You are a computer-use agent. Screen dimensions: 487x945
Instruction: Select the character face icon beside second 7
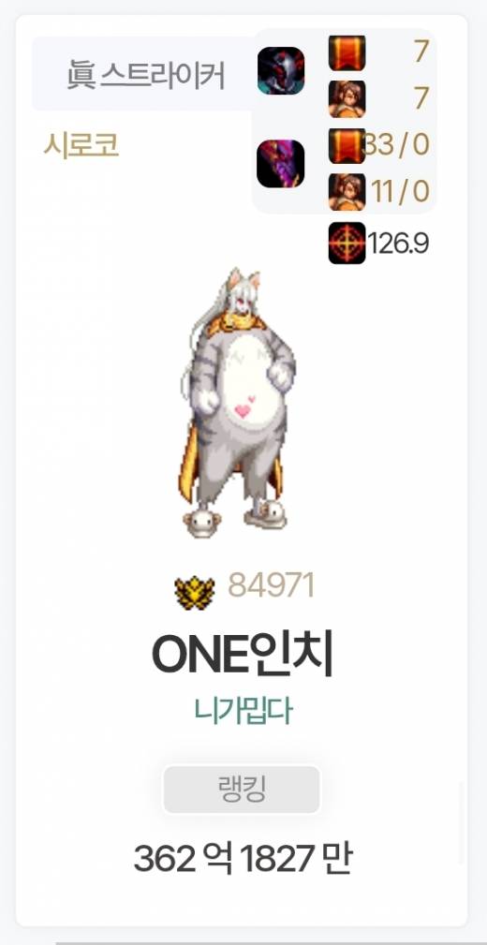tap(347, 99)
